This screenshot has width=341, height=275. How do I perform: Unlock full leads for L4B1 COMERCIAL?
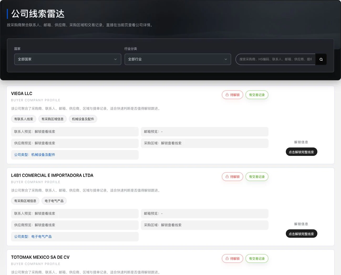301,234
